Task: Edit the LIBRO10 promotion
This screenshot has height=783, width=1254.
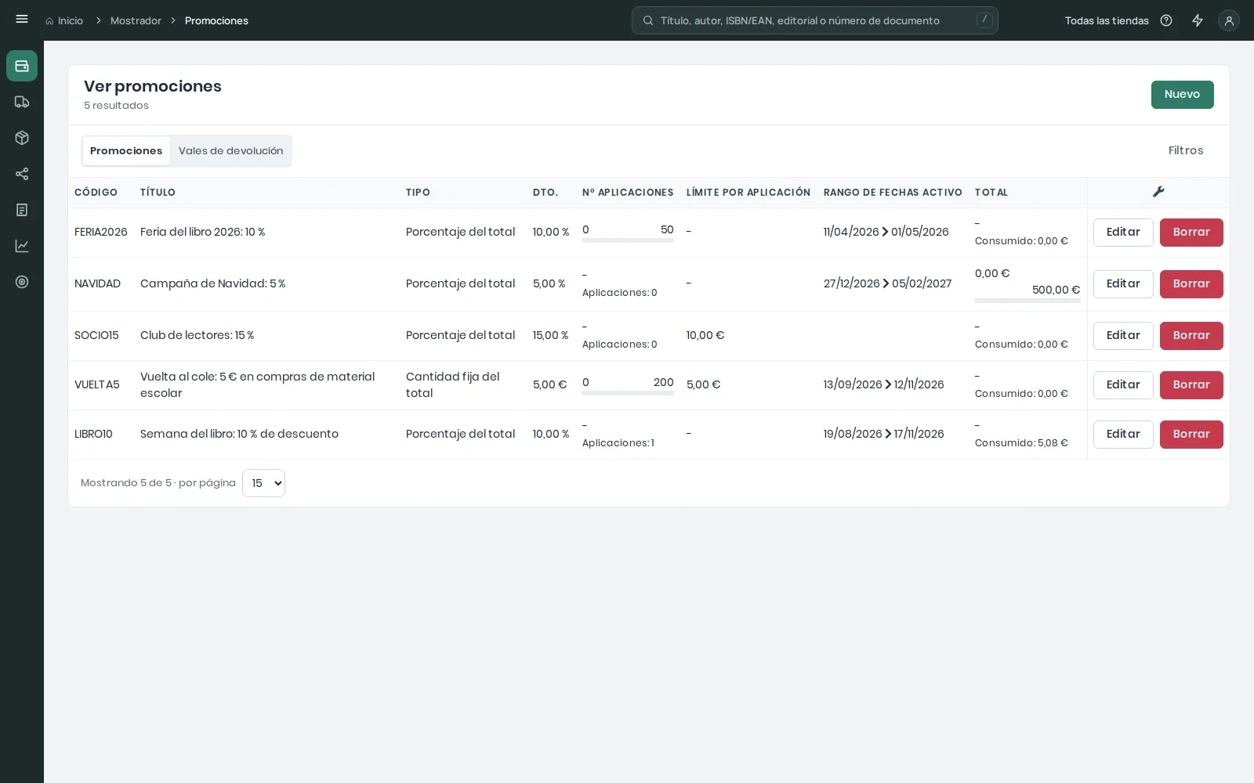Action: point(1123,435)
